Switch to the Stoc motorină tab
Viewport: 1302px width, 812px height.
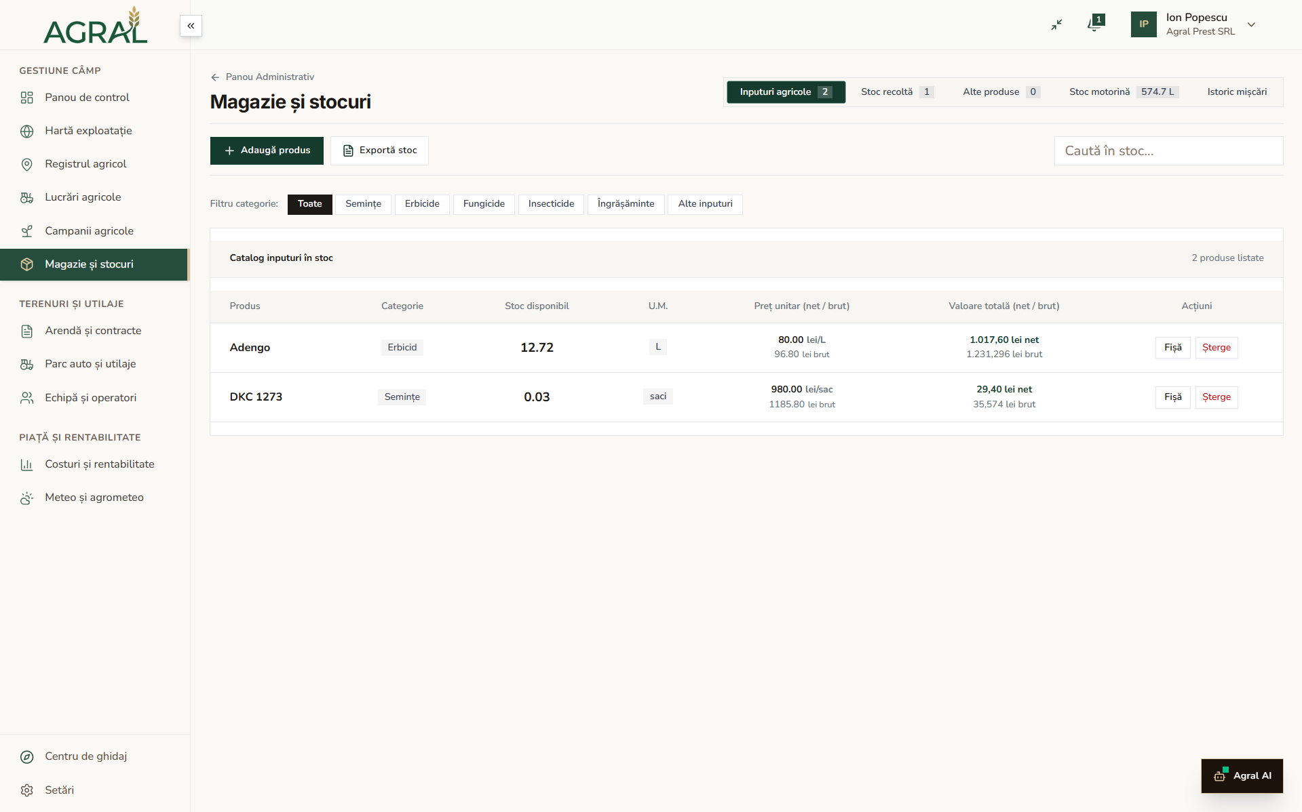point(1123,92)
